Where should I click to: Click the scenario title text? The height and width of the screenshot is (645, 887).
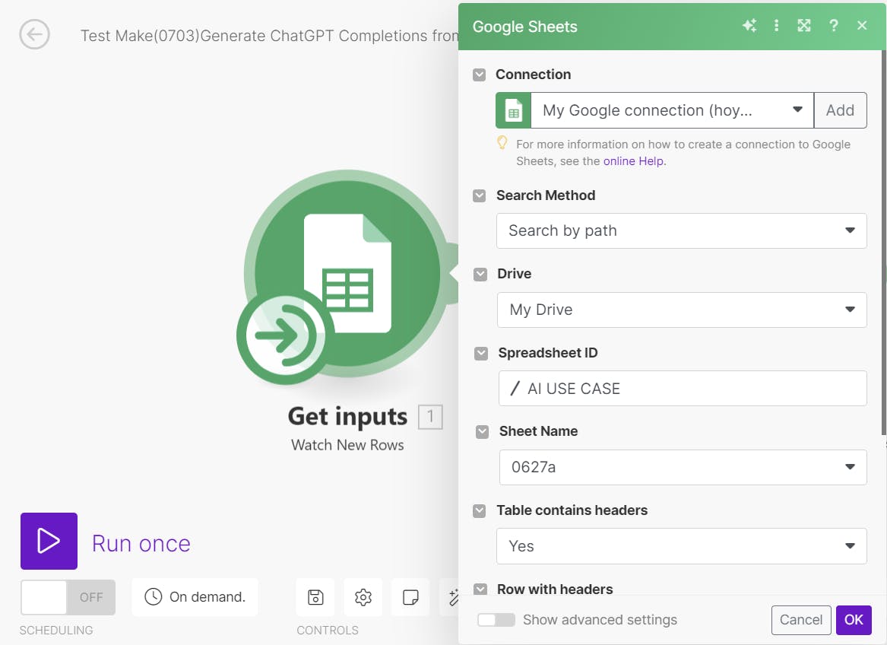click(269, 36)
